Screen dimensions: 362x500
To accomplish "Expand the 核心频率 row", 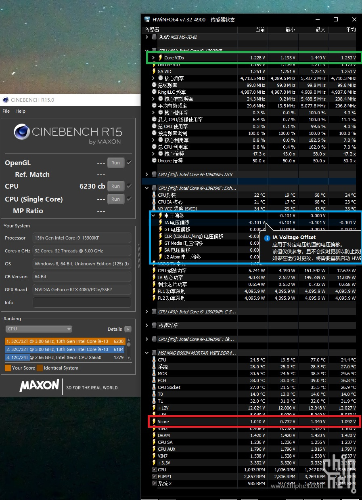I will click(153, 78).
